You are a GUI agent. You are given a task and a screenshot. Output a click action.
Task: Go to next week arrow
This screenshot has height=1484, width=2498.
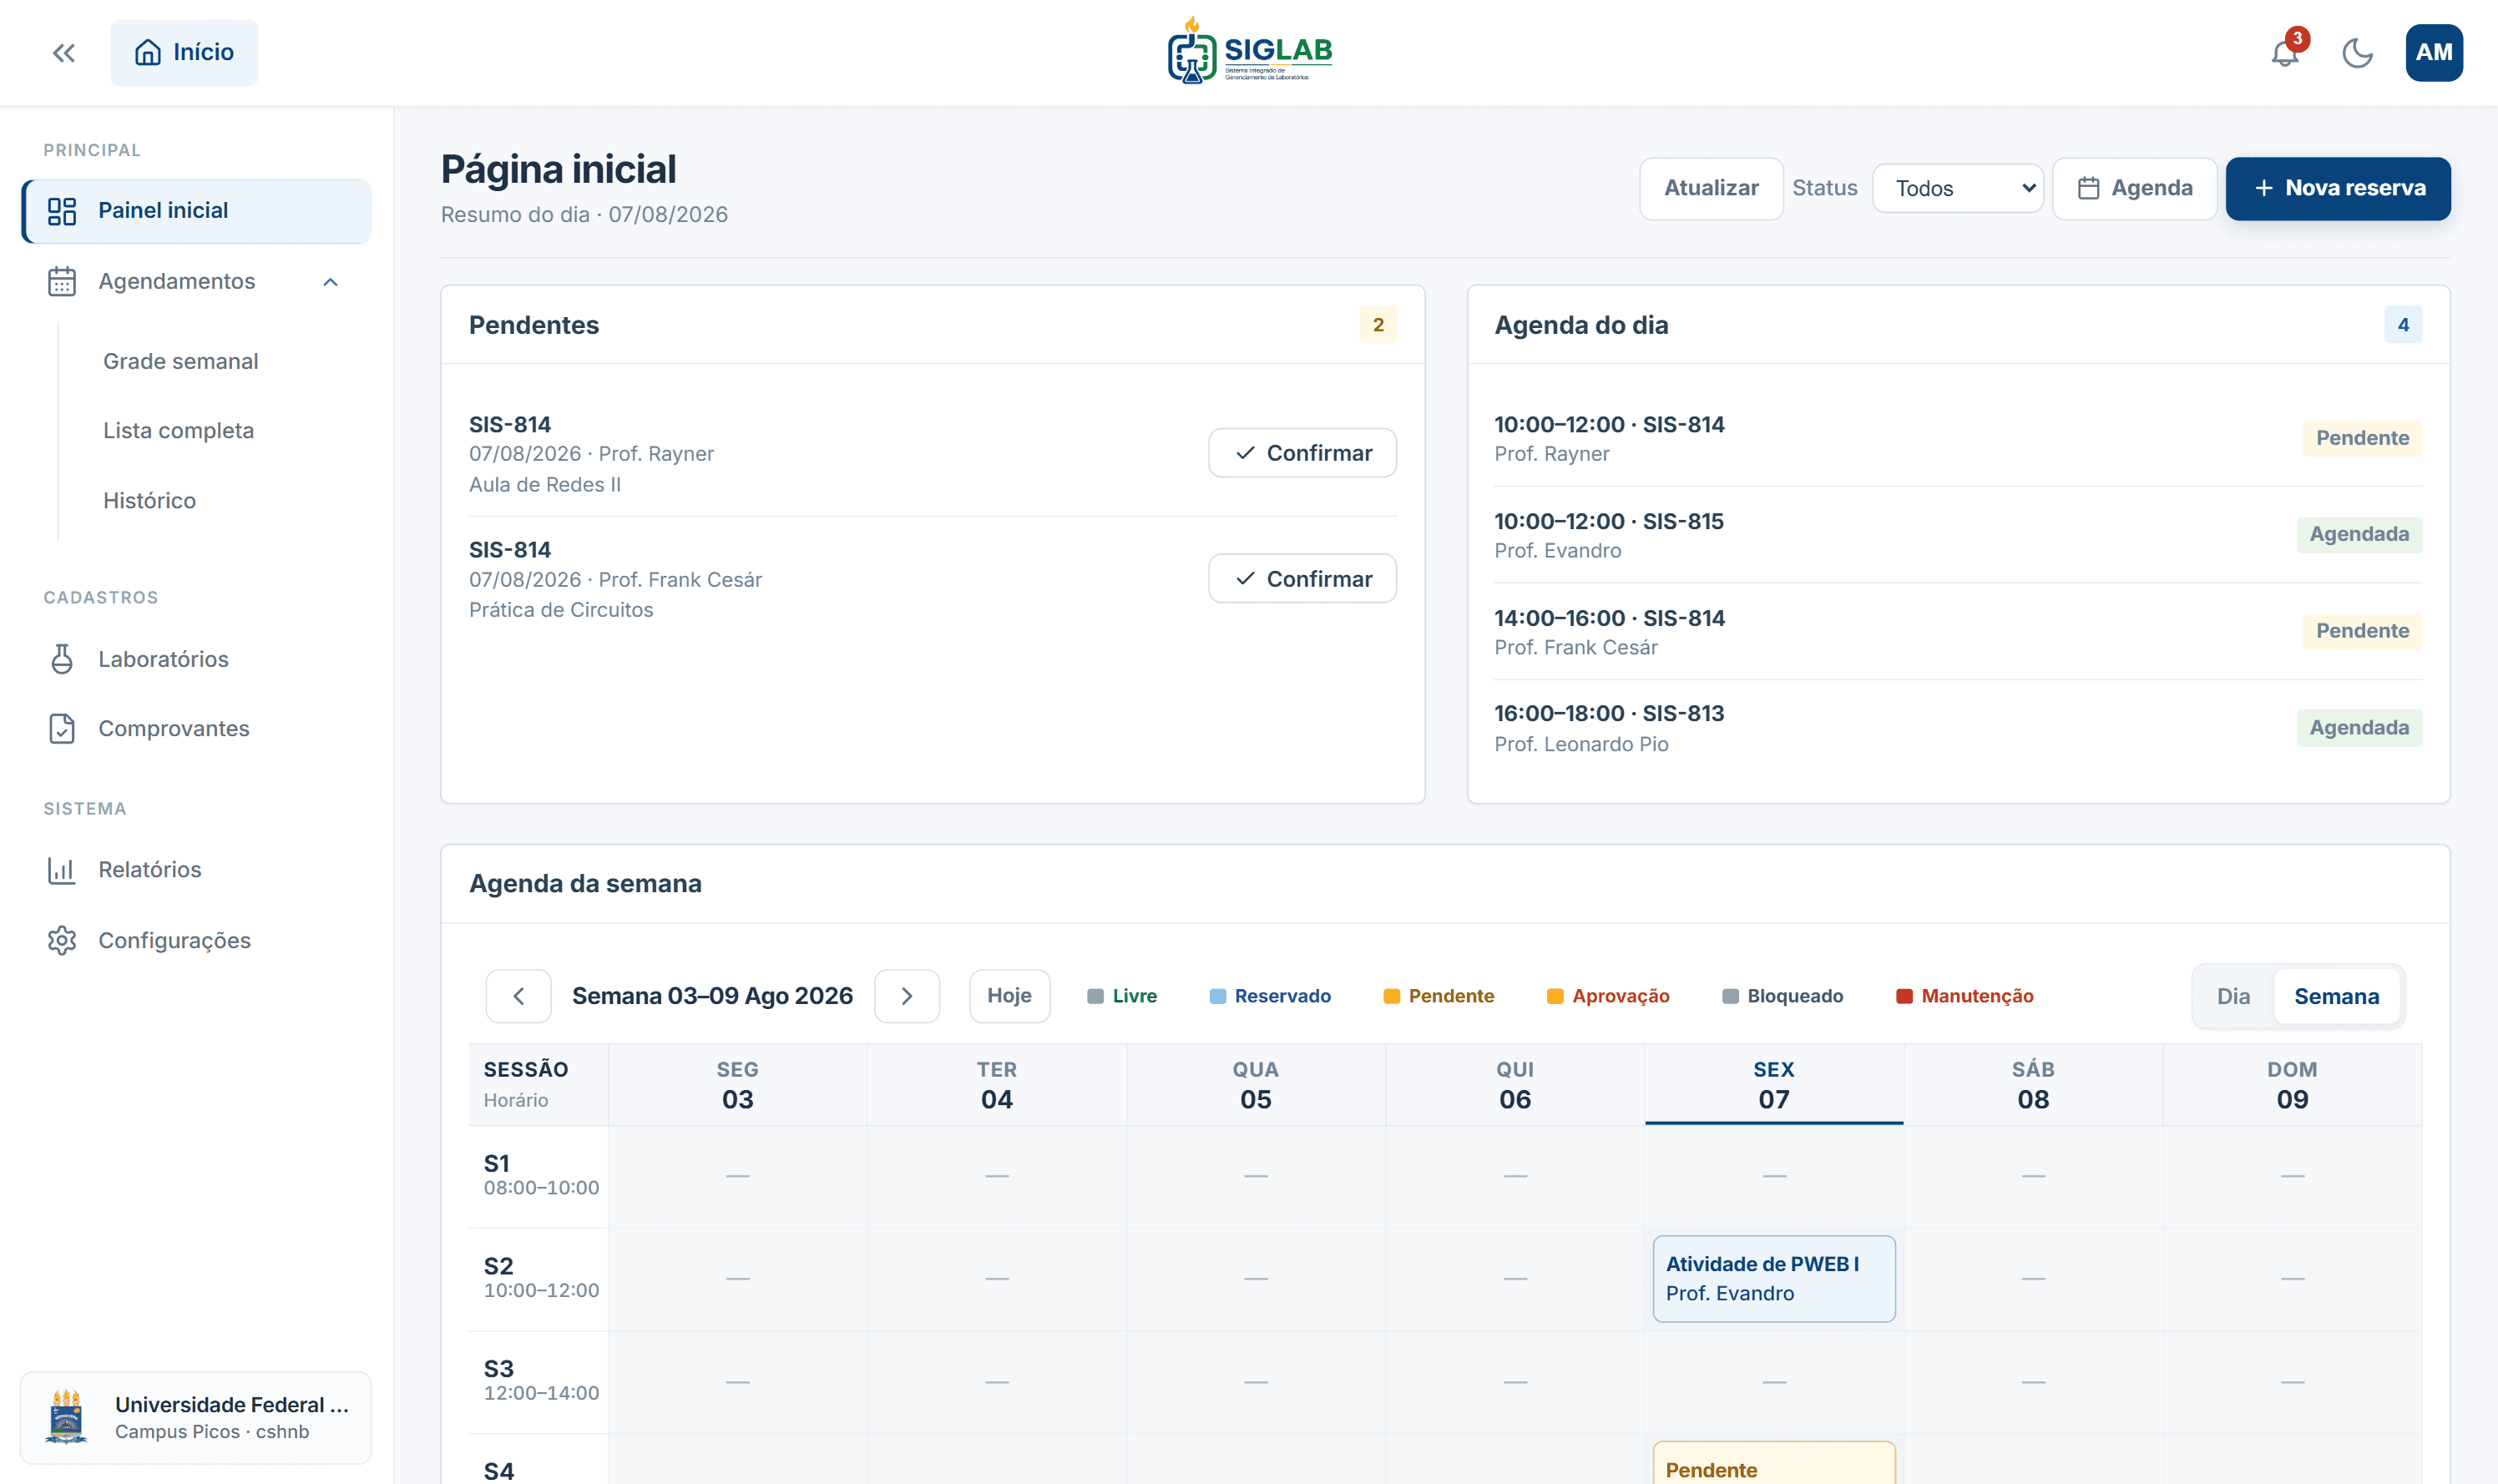pyautogui.click(x=907, y=996)
